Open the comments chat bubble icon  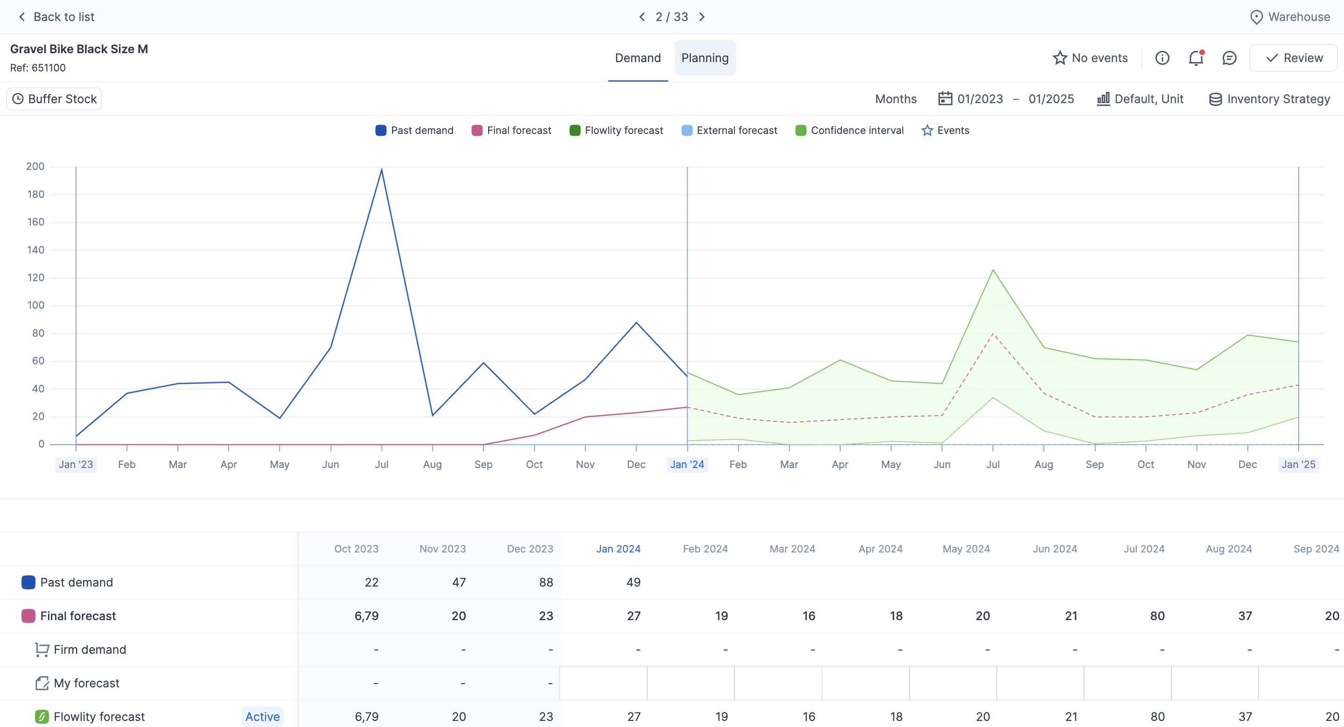pos(1229,58)
